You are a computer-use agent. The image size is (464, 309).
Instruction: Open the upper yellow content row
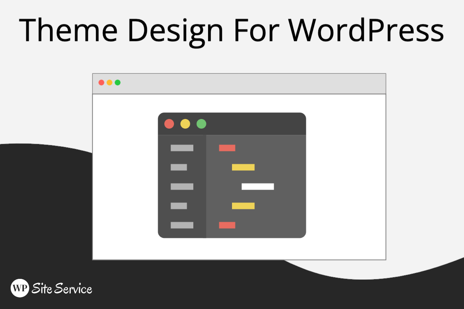243,167
